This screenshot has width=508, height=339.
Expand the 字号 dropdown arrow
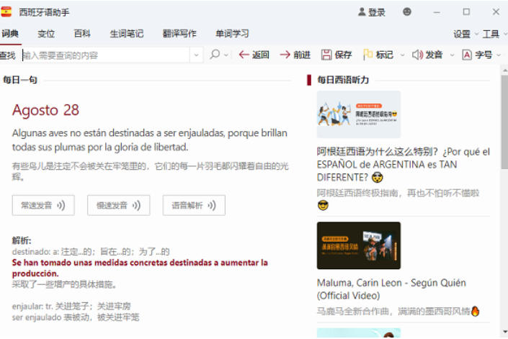click(499, 55)
